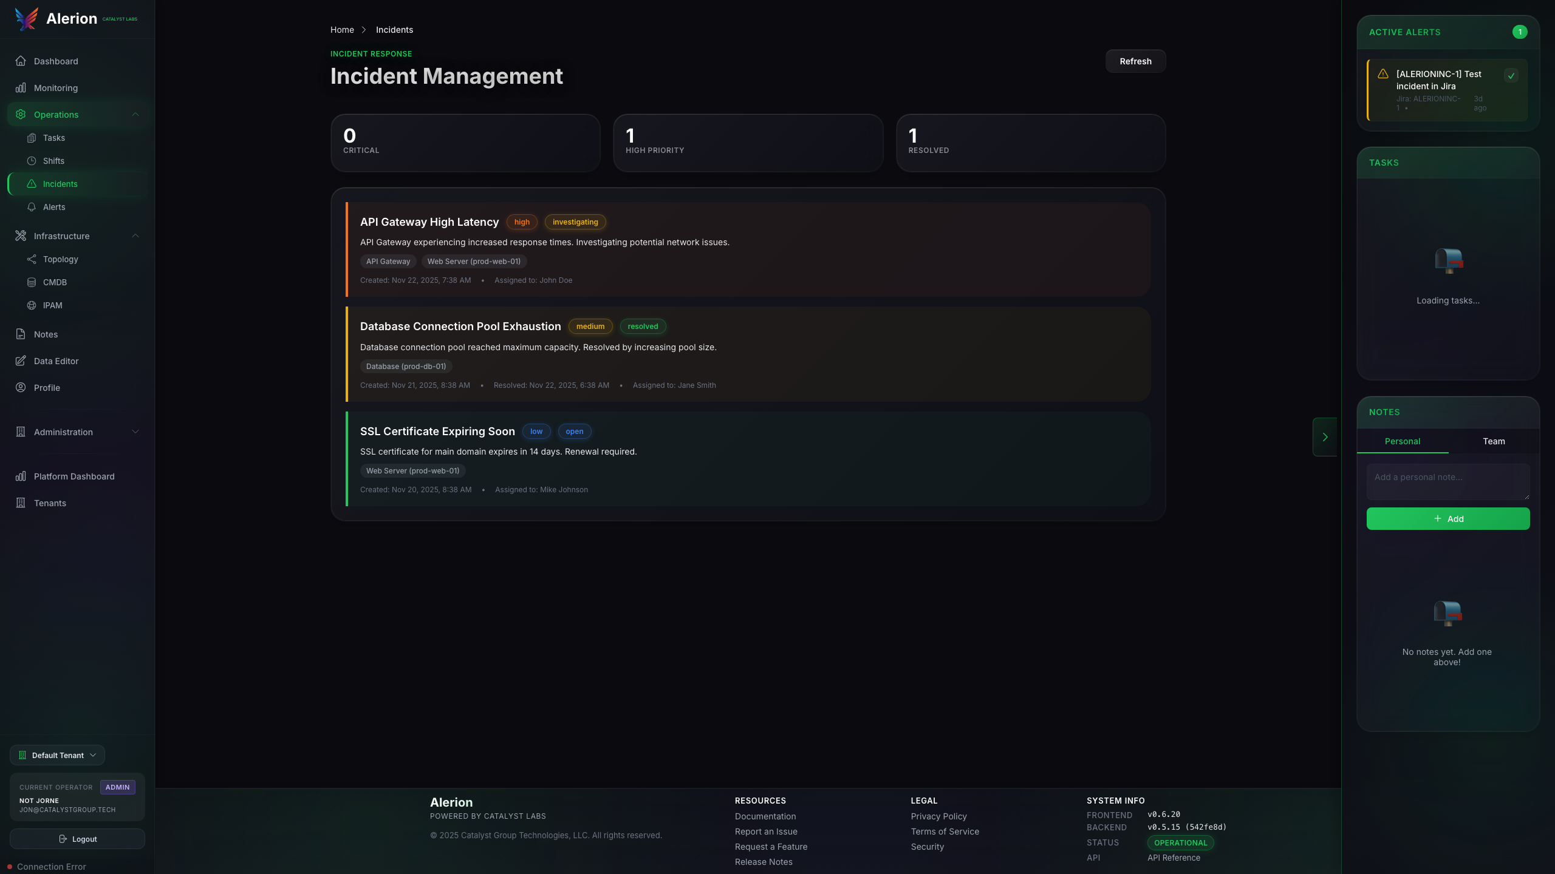Open Dashboard via its home icon
The image size is (1555, 874).
pos(21,61)
